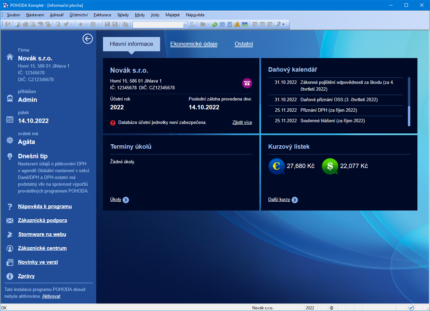This screenshot has height=311, width=430.
Task: Click the blue-screen calculator toolbar icon
Action: point(230,24)
